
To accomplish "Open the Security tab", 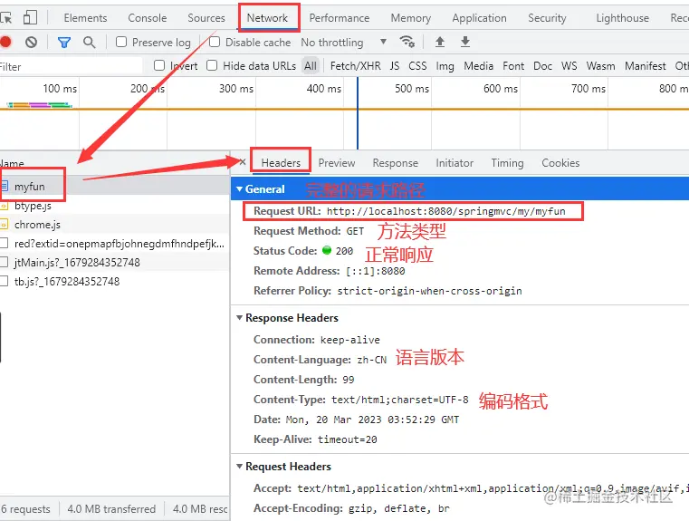I will 547,18.
